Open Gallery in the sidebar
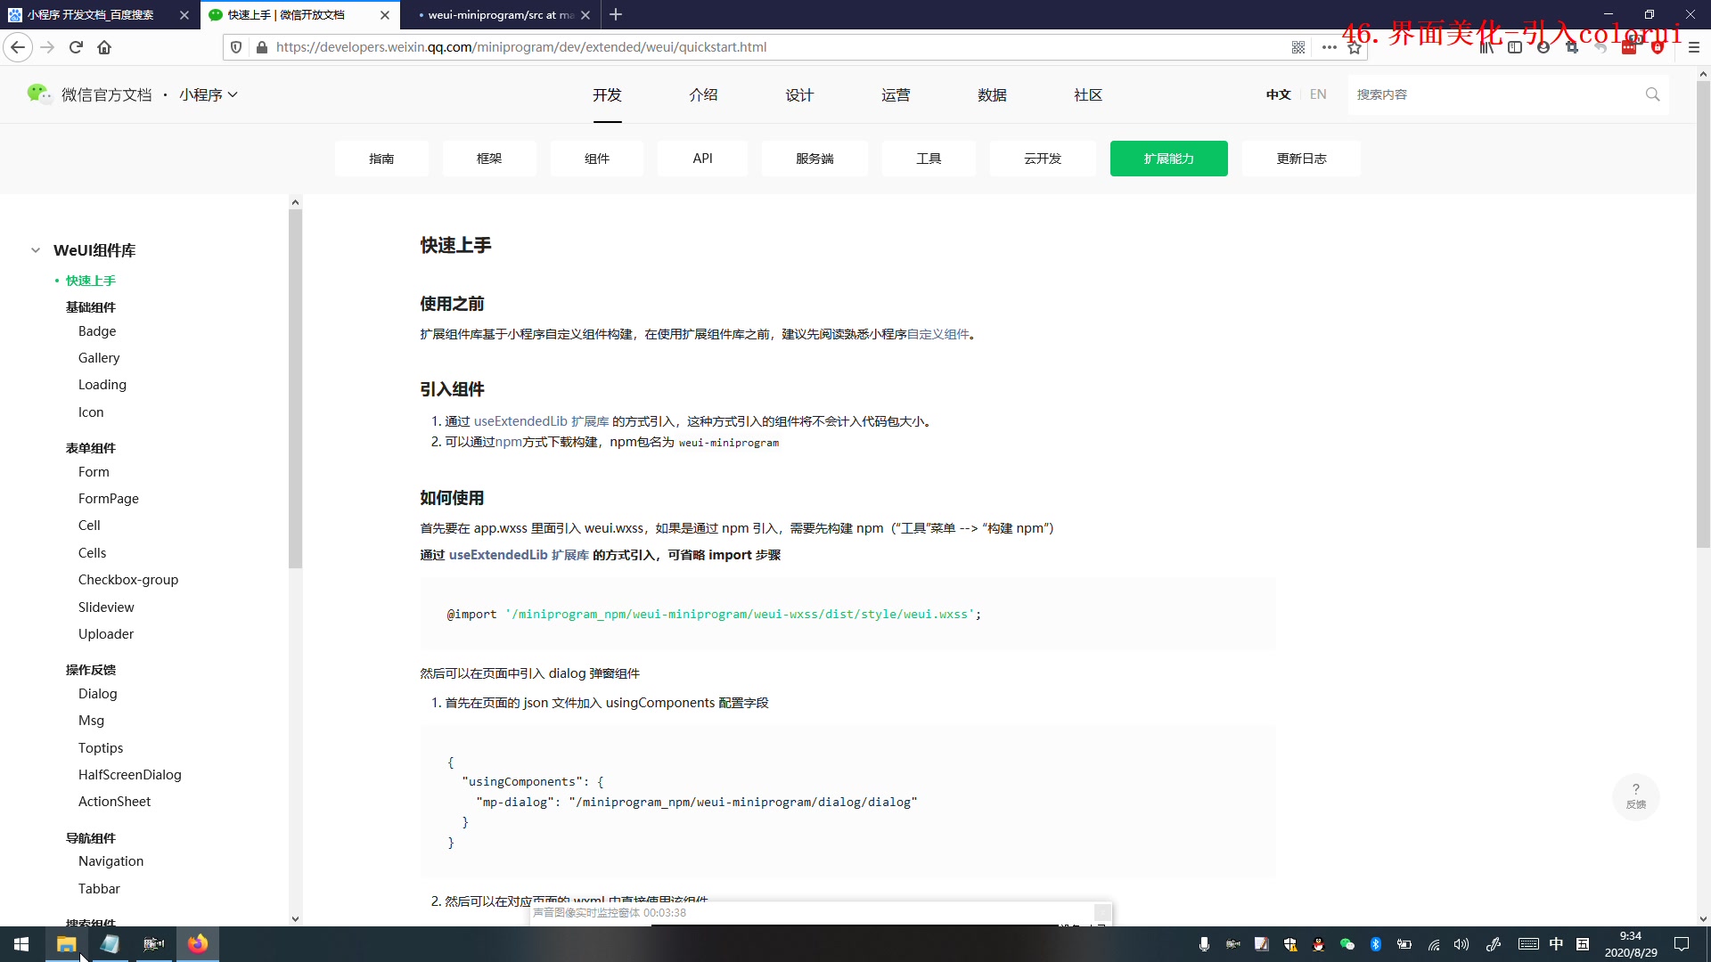This screenshot has height=962, width=1711. [99, 358]
